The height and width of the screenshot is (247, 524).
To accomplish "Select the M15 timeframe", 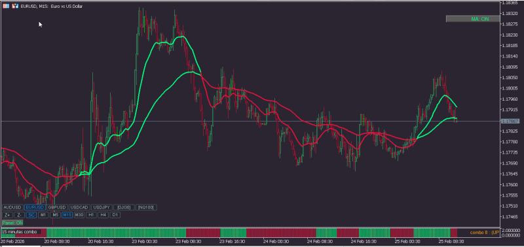I will 67,215.
